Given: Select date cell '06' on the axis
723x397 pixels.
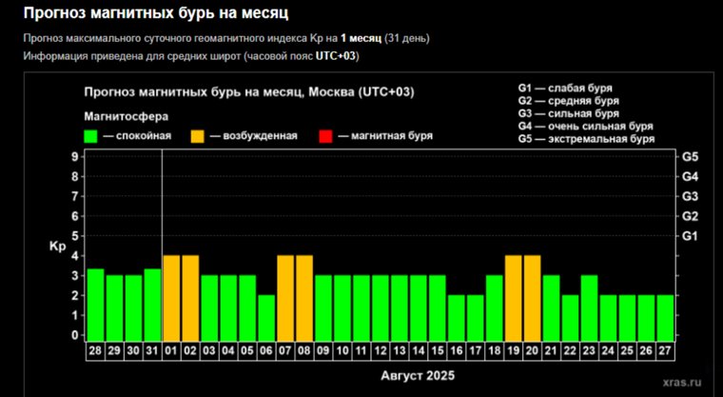Looking at the screenshot, I should (x=266, y=351).
